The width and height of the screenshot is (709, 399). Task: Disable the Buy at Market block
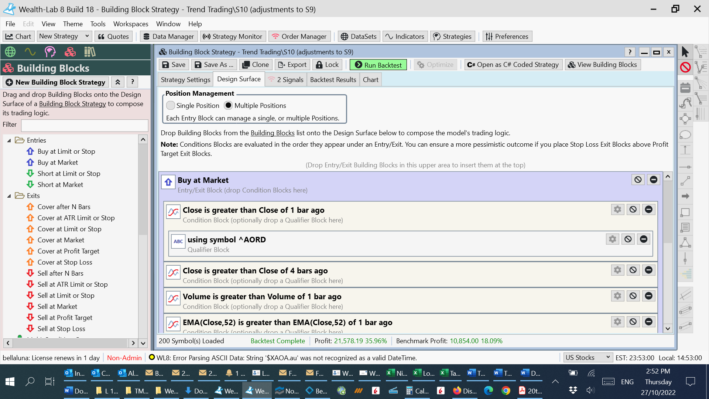(638, 180)
